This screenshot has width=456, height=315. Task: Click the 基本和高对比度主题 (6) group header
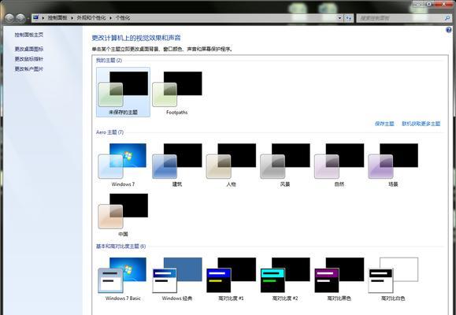coord(120,246)
